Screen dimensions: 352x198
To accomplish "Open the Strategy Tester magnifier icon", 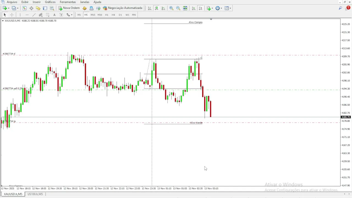I will tap(52, 8).
